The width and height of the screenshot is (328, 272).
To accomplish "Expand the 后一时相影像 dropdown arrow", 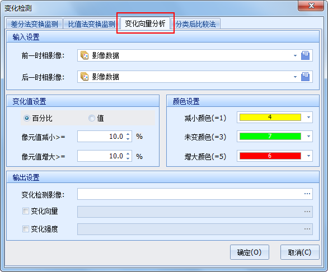I will [x=295, y=77].
